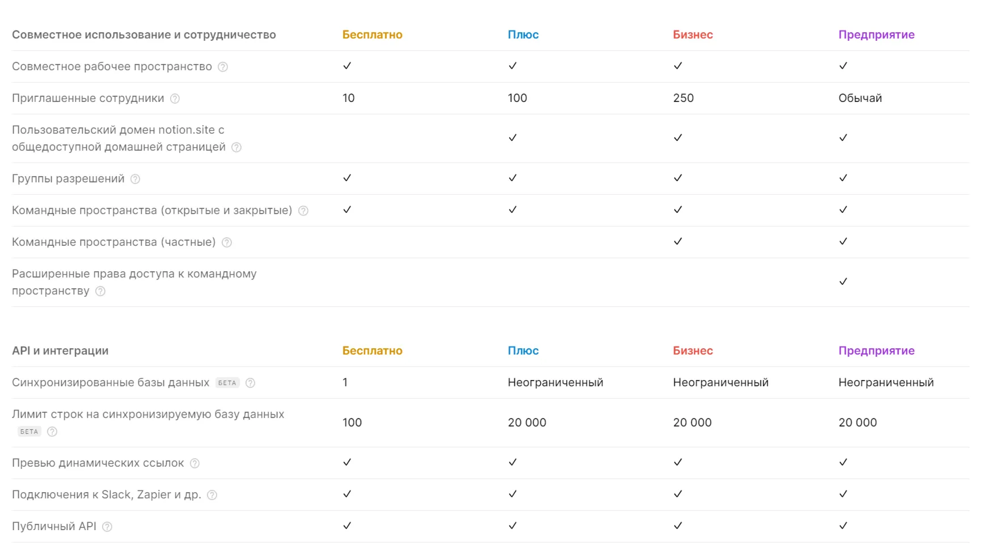Click the Обычай value in Предприятие column
This screenshot has width=986, height=559.
point(860,98)
